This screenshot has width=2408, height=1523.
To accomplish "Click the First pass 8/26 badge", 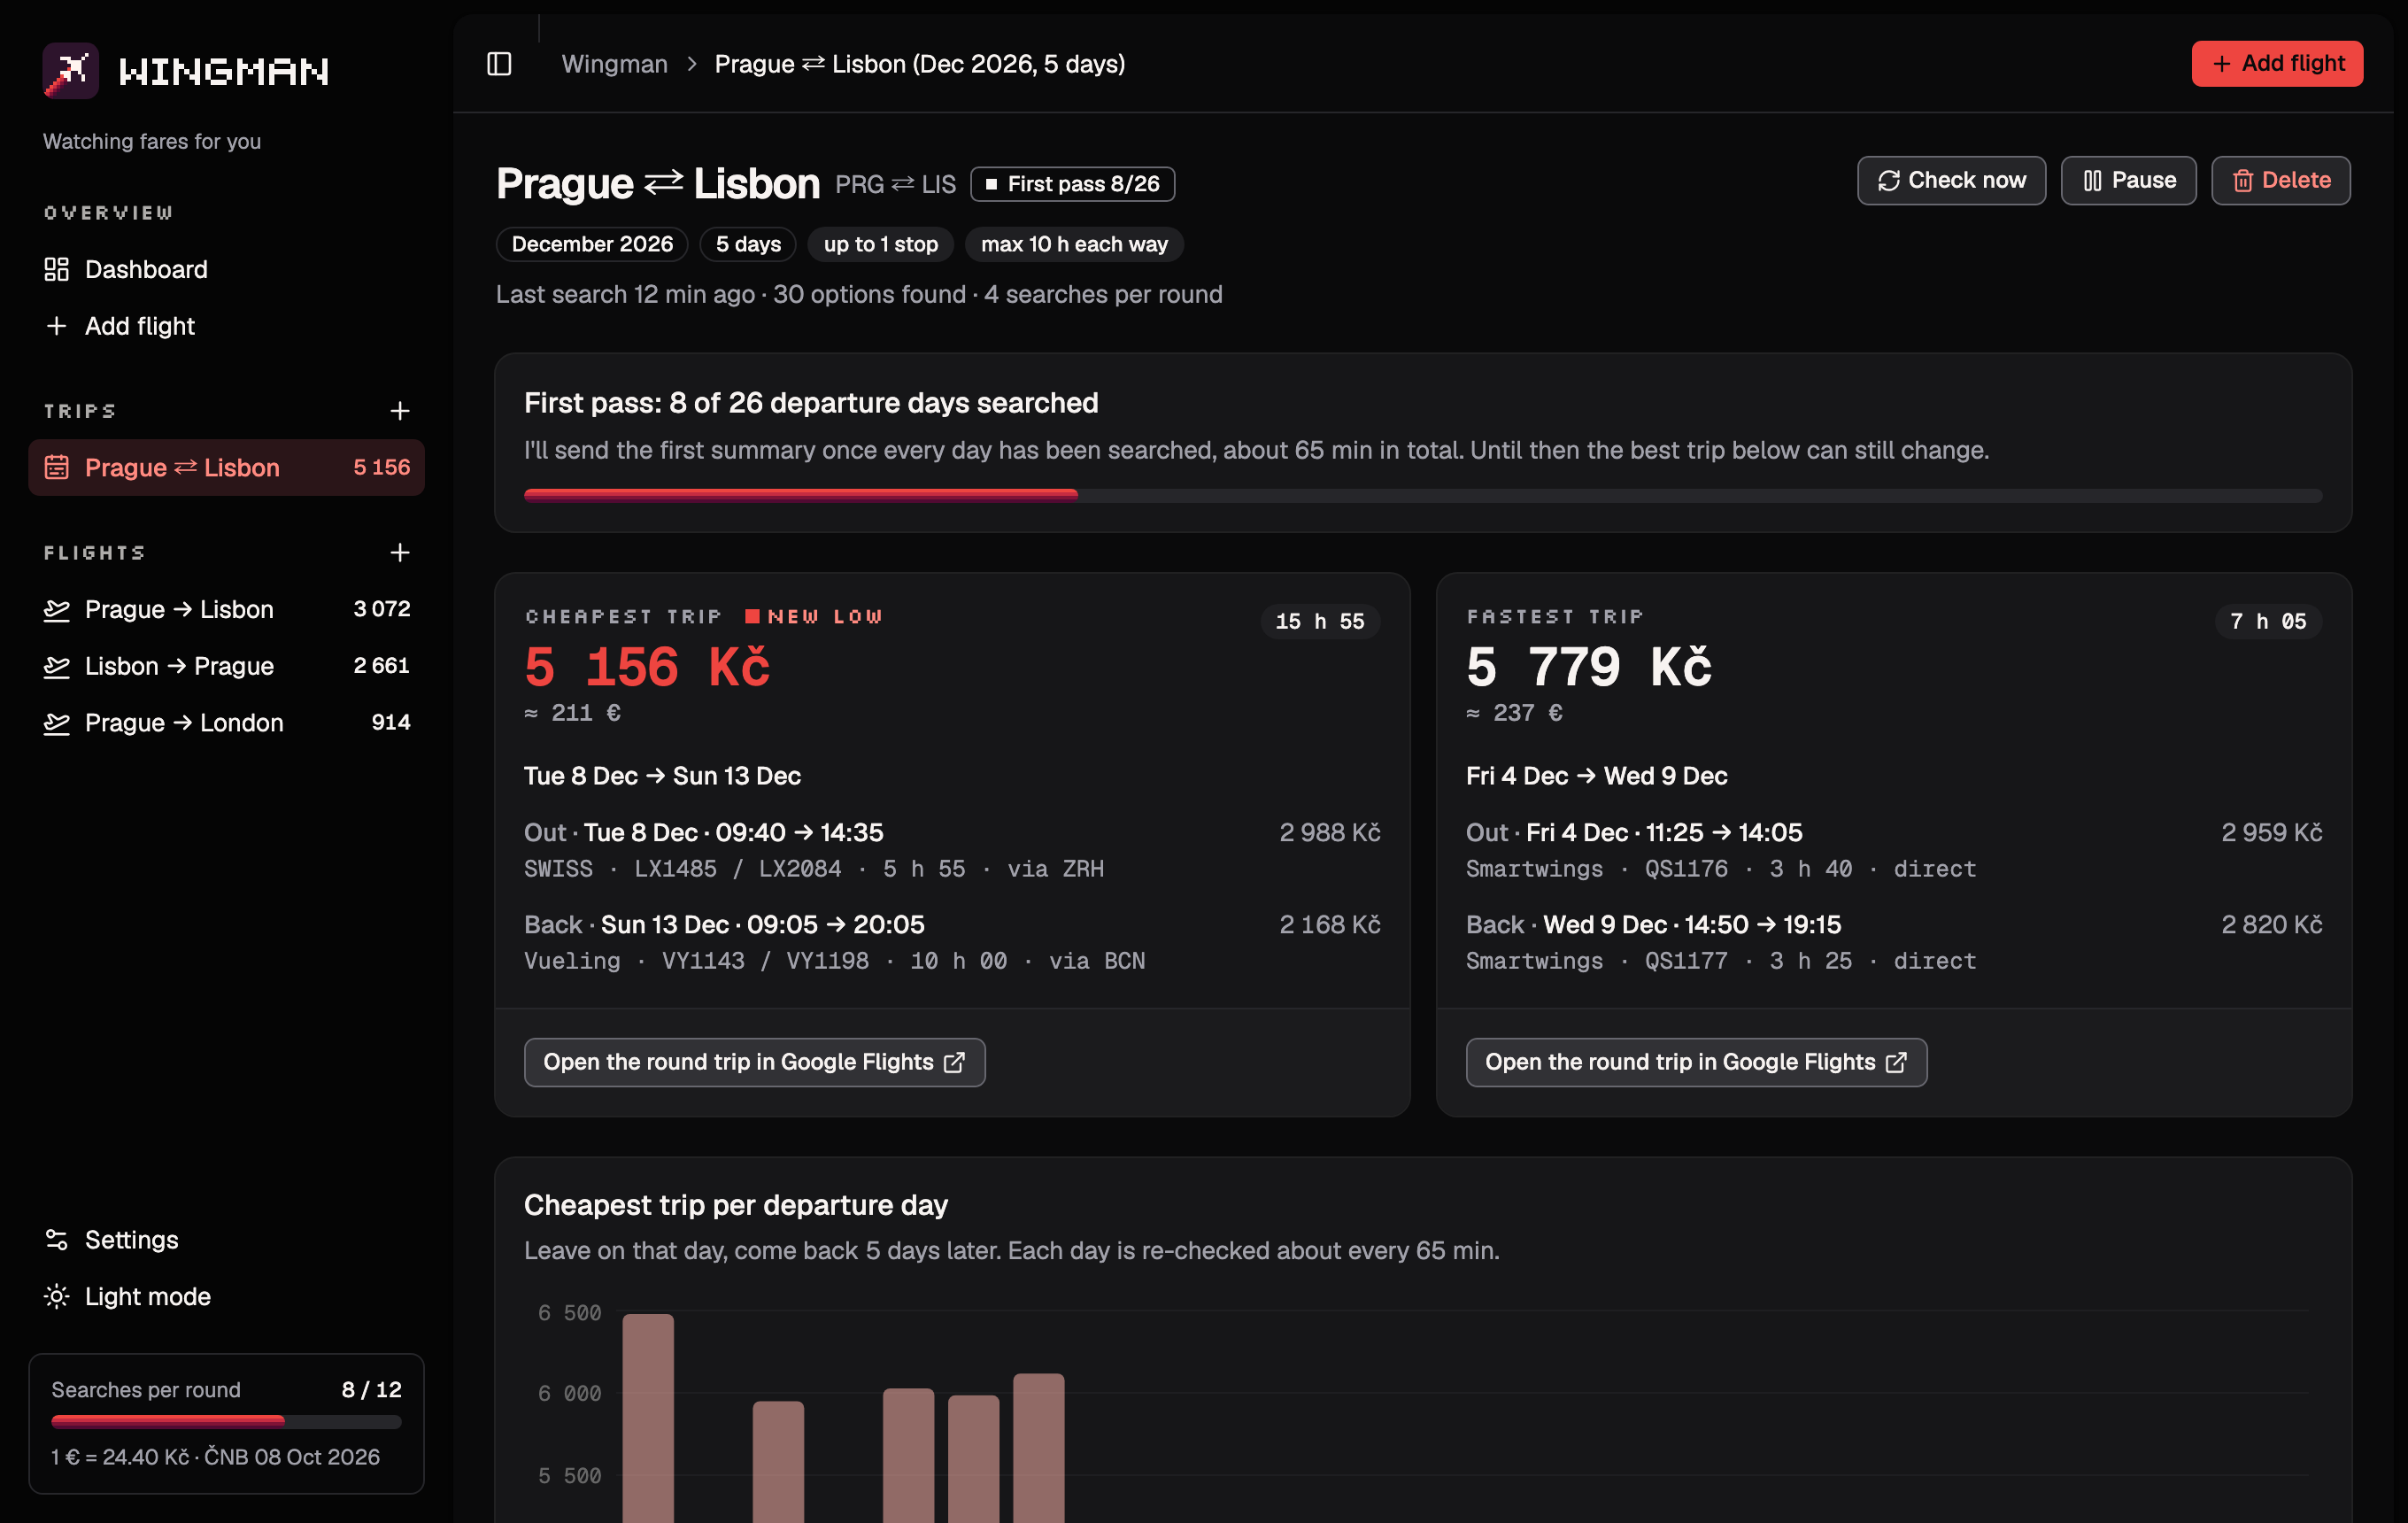I will 1072,184.
